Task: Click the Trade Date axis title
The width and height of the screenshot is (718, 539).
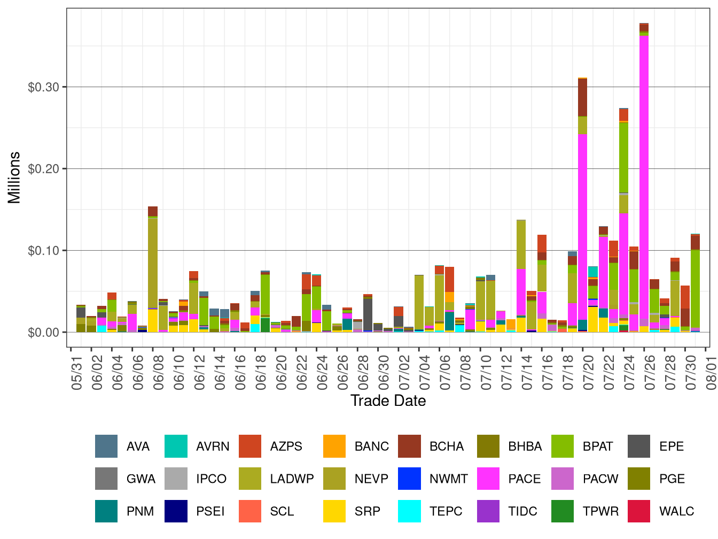Action: (388, 401)
